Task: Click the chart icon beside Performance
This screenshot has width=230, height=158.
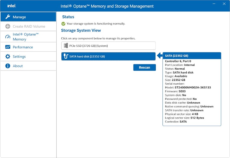Action: pos(8,47)
